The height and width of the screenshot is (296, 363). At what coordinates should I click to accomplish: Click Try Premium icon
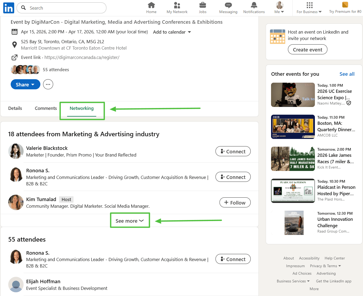[x=345, y=5]
